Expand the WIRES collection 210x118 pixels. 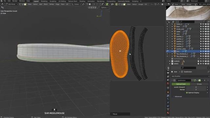pyautogui.click(x=170, y=64)
